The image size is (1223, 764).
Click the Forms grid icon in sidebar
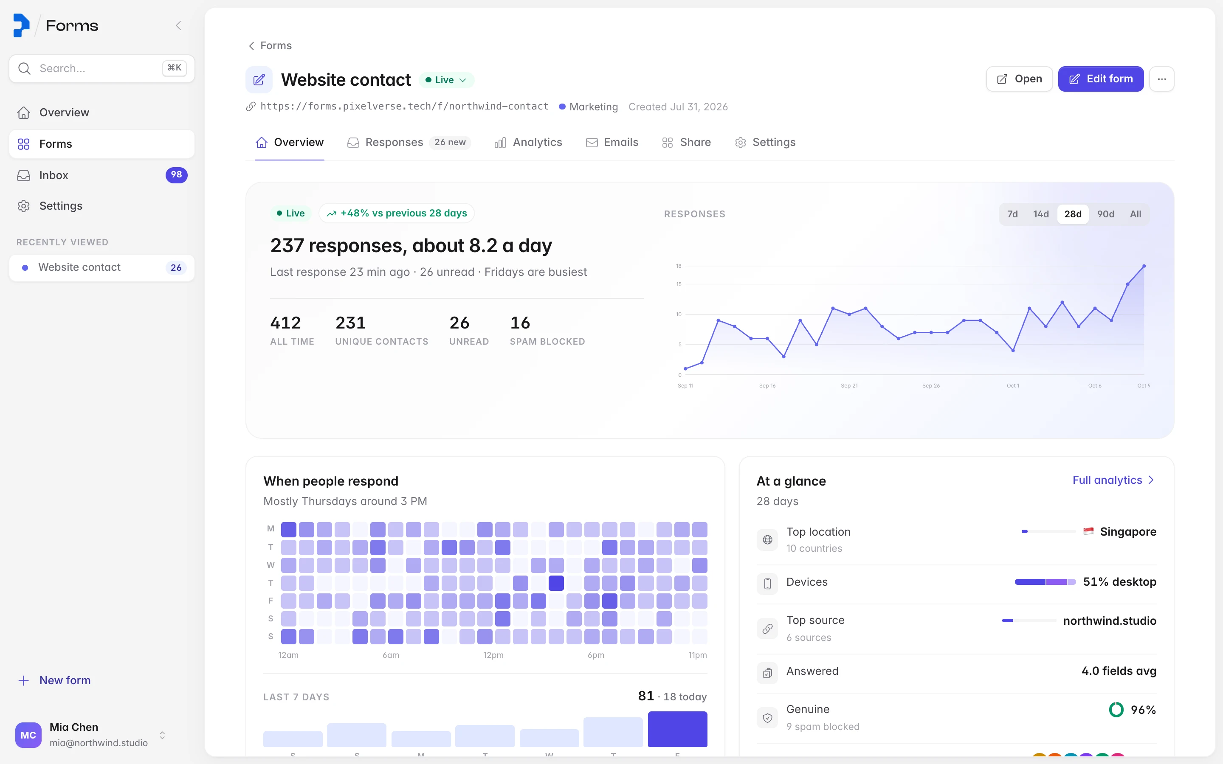(x=24, y=144)
